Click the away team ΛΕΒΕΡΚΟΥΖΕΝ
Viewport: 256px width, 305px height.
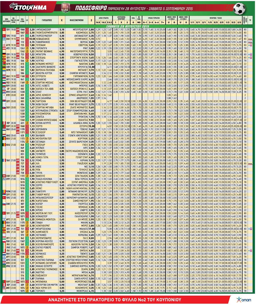click(x=81, y=54)
